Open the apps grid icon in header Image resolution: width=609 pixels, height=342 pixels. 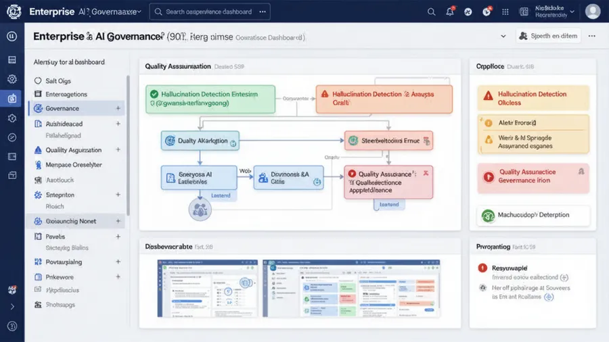(505, 12)
